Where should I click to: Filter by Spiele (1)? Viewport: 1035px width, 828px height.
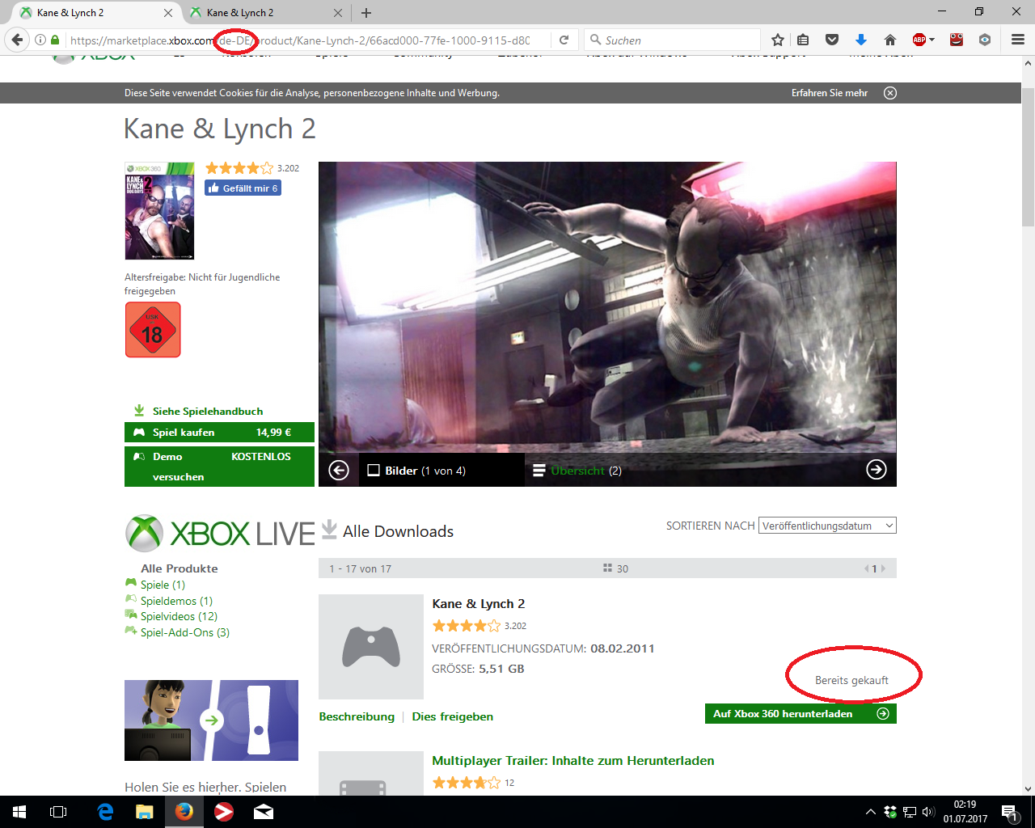[163, 585]
